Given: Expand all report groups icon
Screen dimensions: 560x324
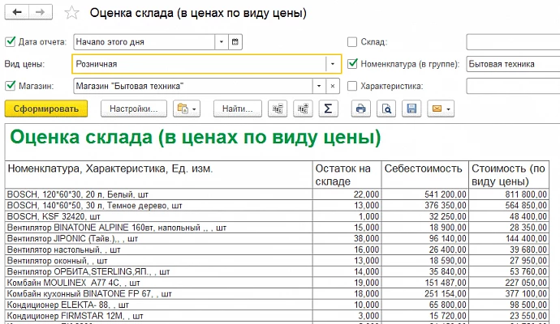Looking at the screenshot, I should [303, 109].
